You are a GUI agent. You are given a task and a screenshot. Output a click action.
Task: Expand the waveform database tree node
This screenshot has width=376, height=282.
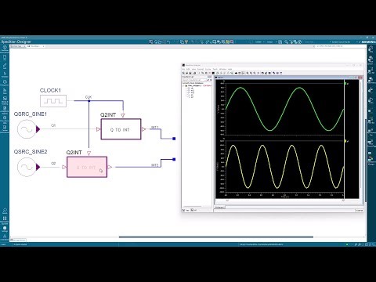[x=183, y=85]
